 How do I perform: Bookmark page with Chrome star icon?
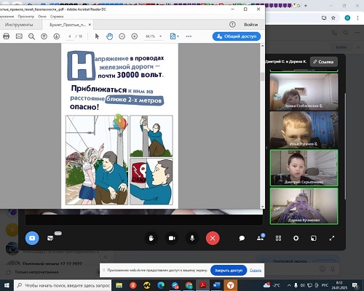tap(333, 18)
